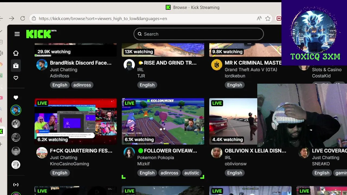Open TJR channel name link
347x195 pixels.
click(x=141, y=76)
